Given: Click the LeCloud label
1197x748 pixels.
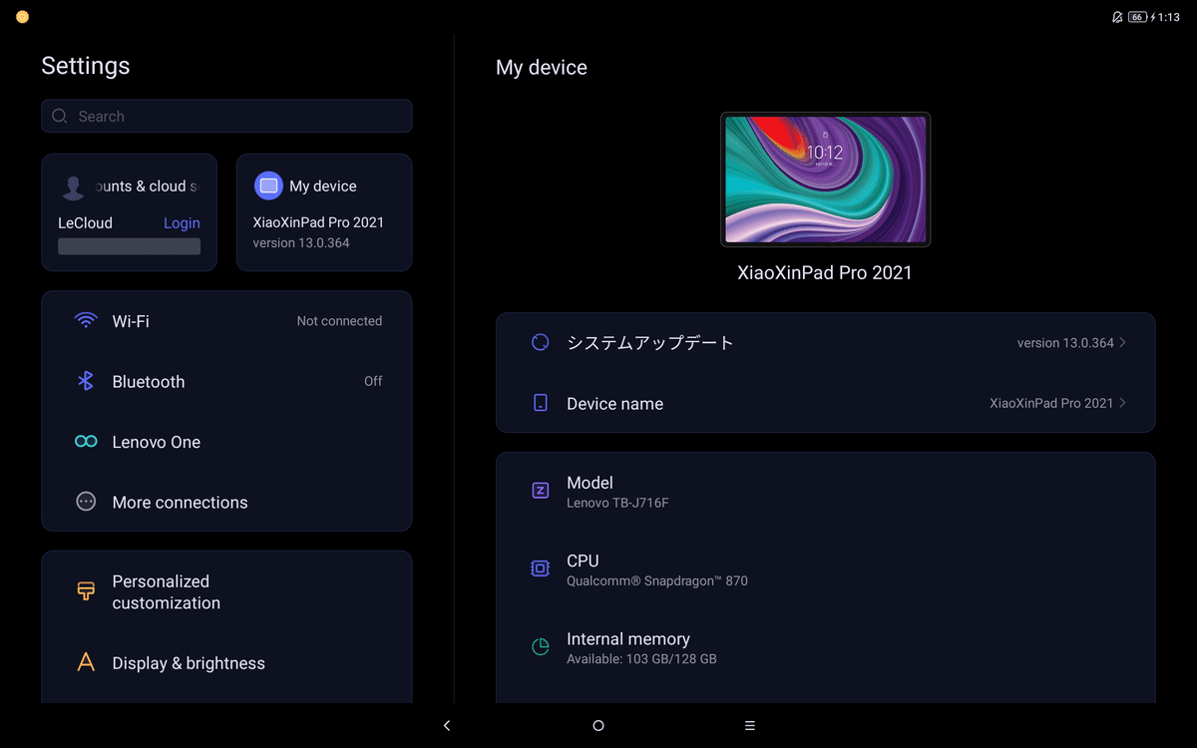Looking at the screenshot, I should (x=85, y=223).
